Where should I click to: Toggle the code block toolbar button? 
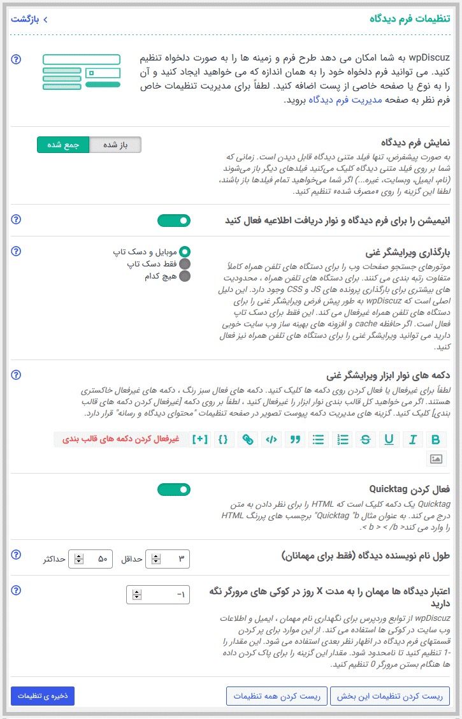271,439
